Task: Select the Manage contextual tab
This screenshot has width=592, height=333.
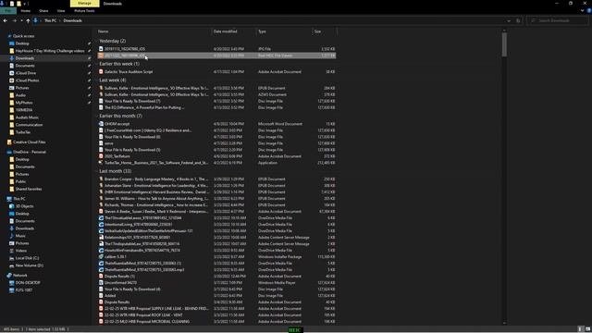Action: pyautogui.click(x=84, y=4)
